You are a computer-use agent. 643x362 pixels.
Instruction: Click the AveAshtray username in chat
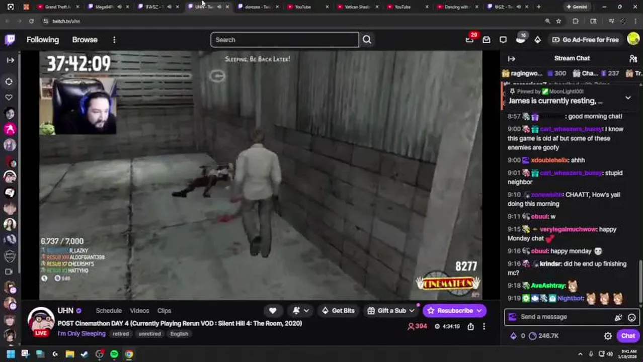point(548,286)
